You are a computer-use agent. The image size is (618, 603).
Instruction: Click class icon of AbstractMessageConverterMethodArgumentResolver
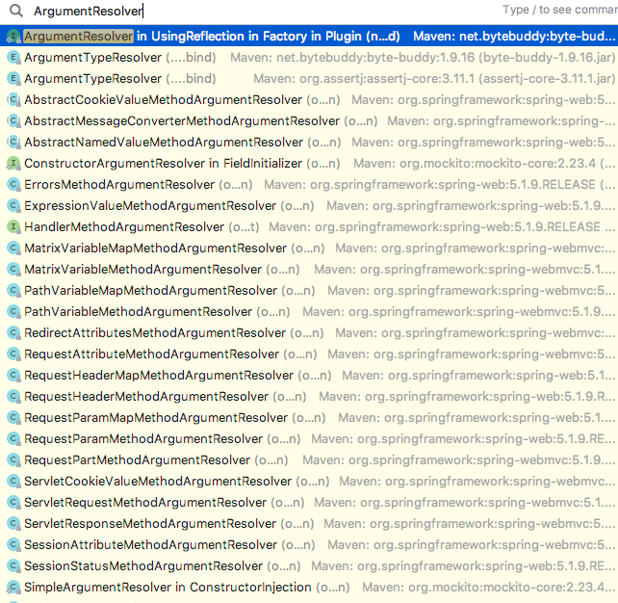tap(13, 121)
